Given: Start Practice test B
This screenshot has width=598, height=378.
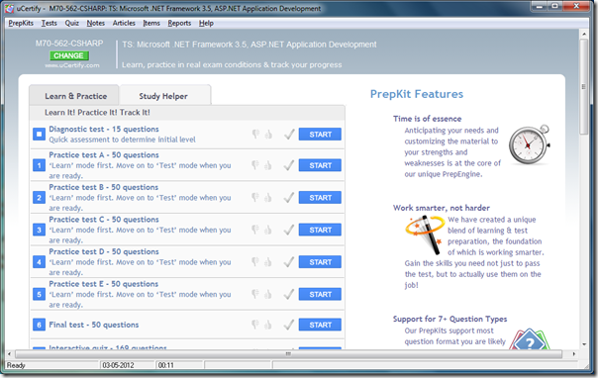Looking at the screenshot, I should pos(320,197).
